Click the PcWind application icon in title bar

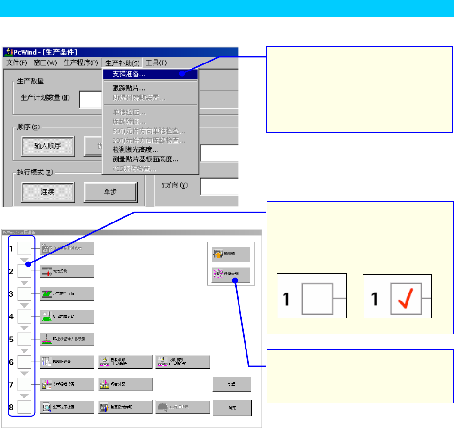(x=9, y=52)
